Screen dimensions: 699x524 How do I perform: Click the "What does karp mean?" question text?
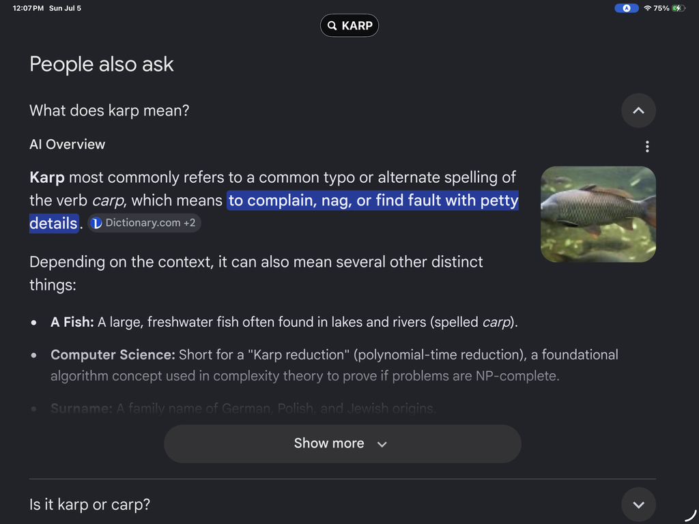click(109, 111)
